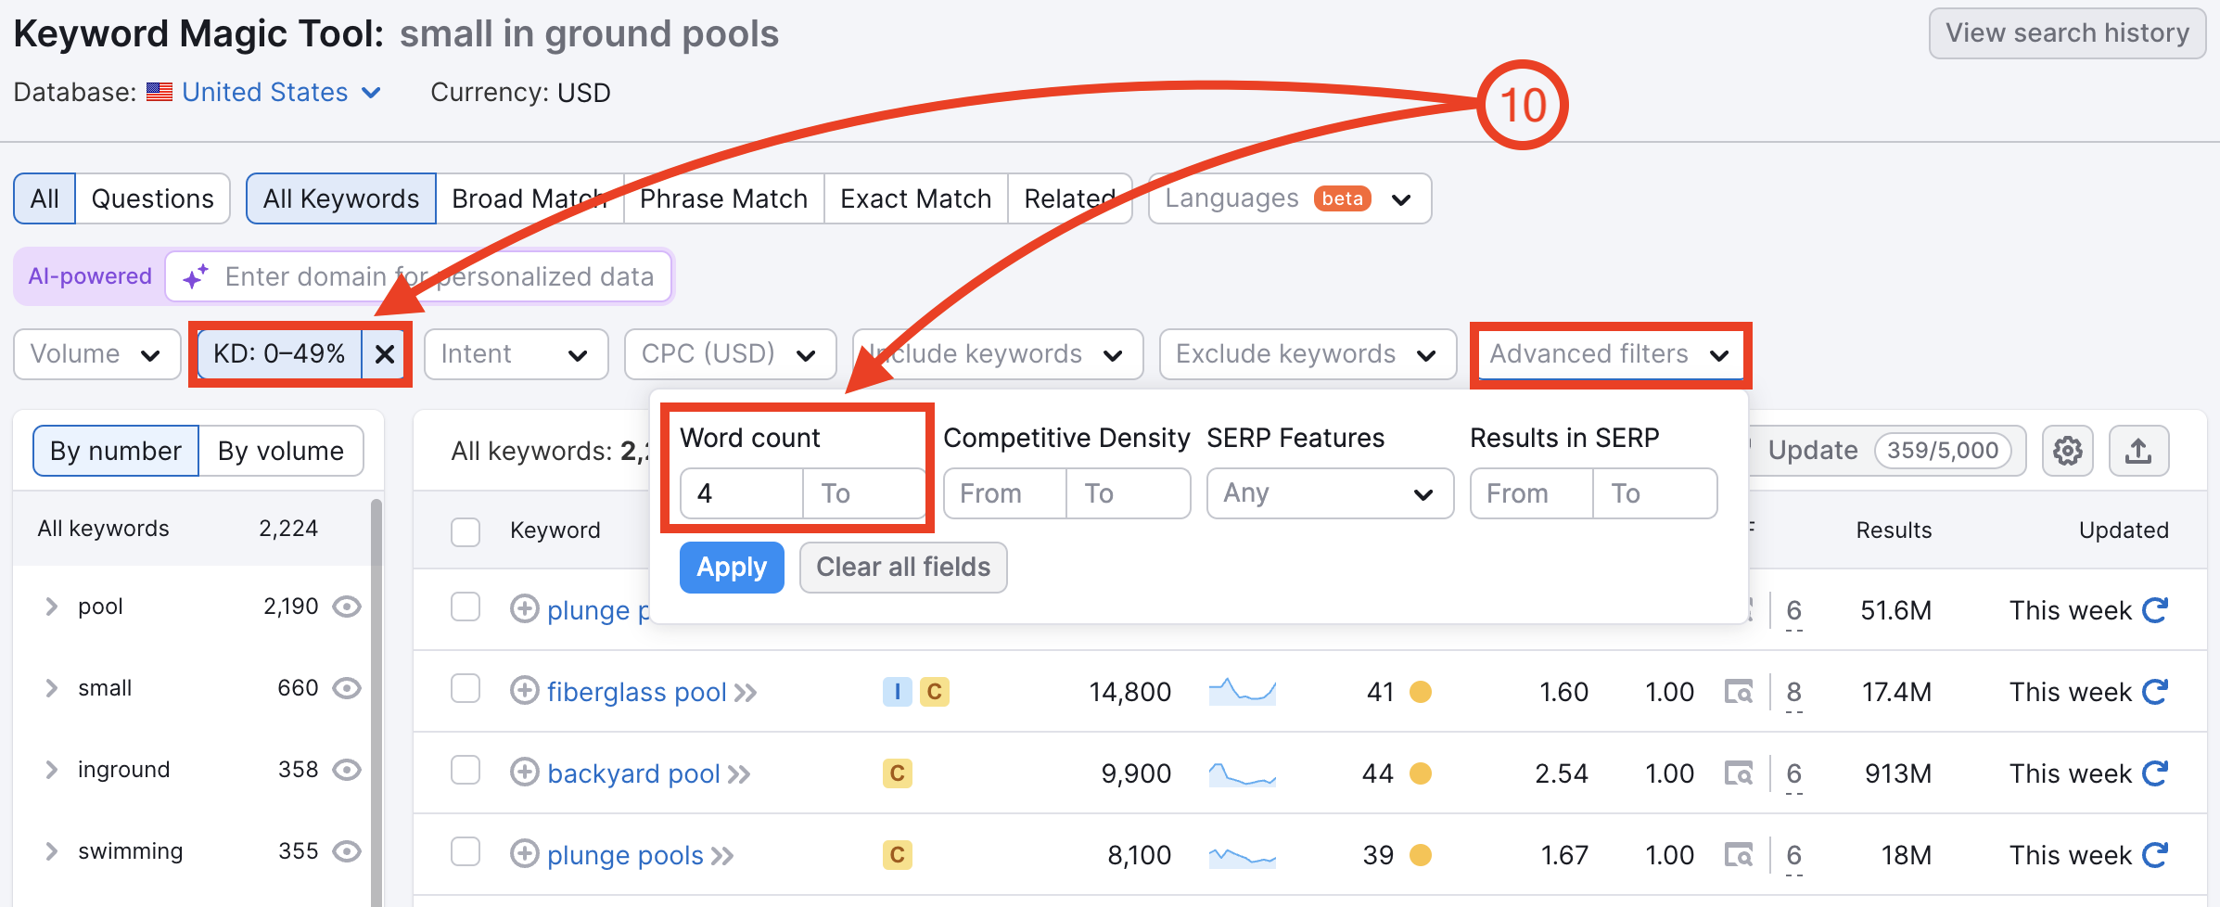Refresh the 51.6M results row
The height and width of the screenshot is (907, 2220).
pyautogui.click(x=2155, y=610)
